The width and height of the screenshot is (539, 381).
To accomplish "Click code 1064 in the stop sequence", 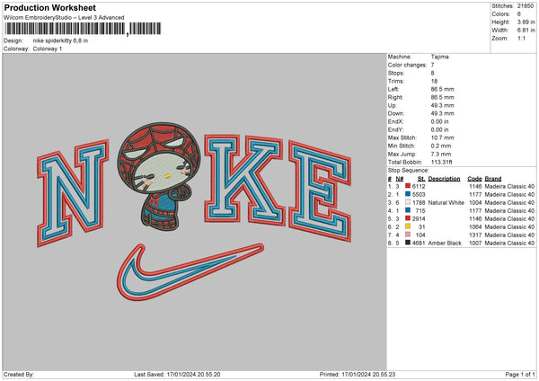I will [475, 226].
